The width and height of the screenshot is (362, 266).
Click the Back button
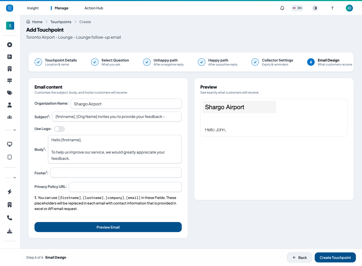coord(300,257)
